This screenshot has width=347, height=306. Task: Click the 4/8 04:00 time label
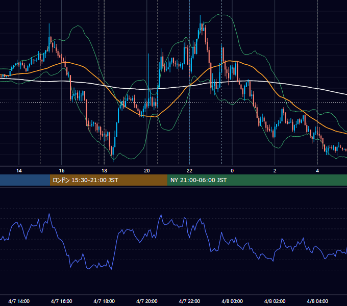317,301
